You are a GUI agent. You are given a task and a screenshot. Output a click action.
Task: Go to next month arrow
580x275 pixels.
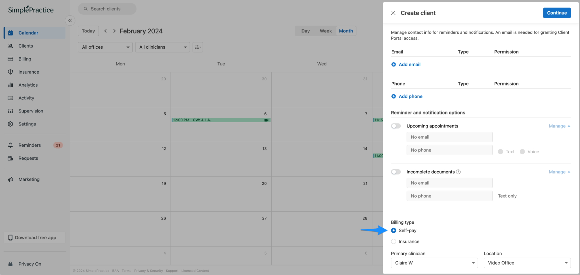tap(114, 31)
